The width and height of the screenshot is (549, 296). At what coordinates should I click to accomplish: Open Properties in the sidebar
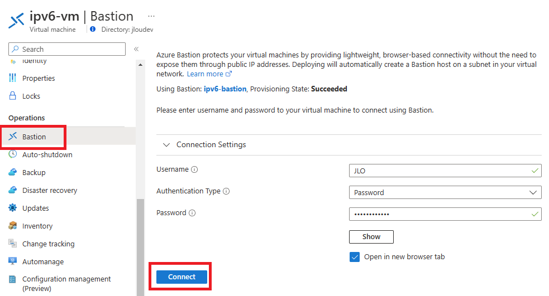point(39,78)
